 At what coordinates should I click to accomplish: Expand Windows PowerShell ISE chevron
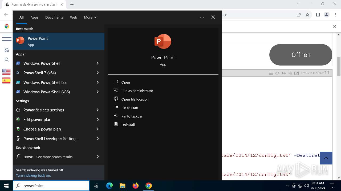(x=98, y=82)
